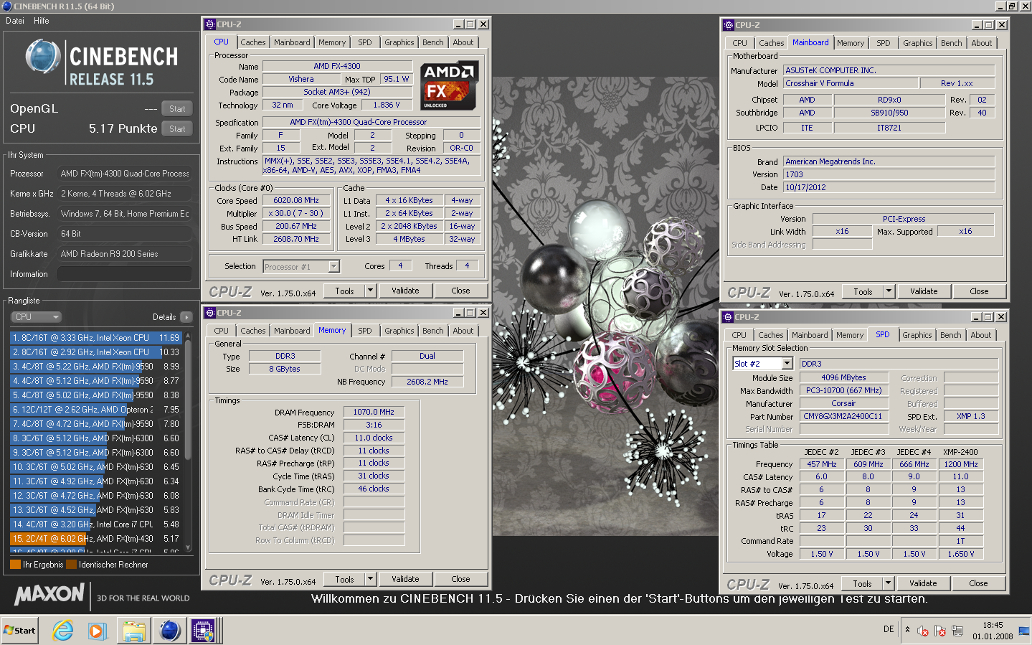Viewport: 1032px width, 645px height.
Task: Switch to CPU-Z via its taskbar icon
Action: [204, 631]
